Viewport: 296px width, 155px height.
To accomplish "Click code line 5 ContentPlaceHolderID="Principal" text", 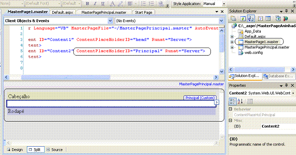I will click(x=119, y=51).
